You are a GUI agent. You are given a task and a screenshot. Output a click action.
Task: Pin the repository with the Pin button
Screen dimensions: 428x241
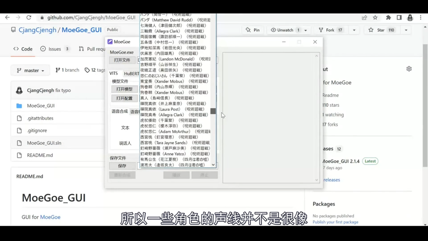coord(253,30)
